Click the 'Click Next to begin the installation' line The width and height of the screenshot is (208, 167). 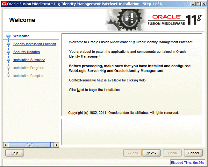[95, 90]
